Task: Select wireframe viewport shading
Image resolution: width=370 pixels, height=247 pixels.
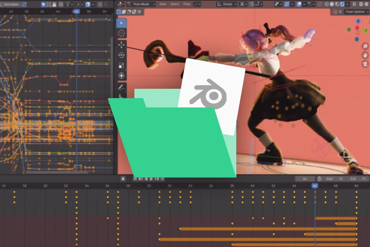Action: [x=326, y=4]
